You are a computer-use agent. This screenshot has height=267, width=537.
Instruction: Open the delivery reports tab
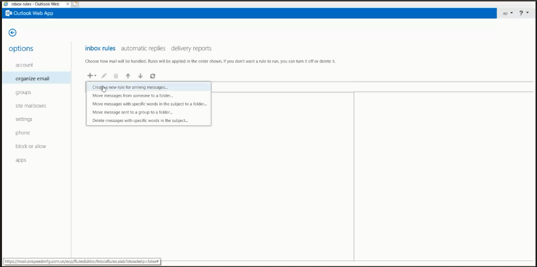tap(191, 48)
